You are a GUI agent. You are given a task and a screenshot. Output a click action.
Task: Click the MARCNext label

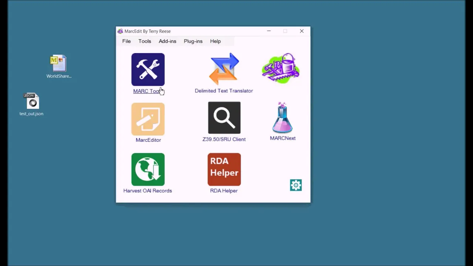tap(283, 138)
